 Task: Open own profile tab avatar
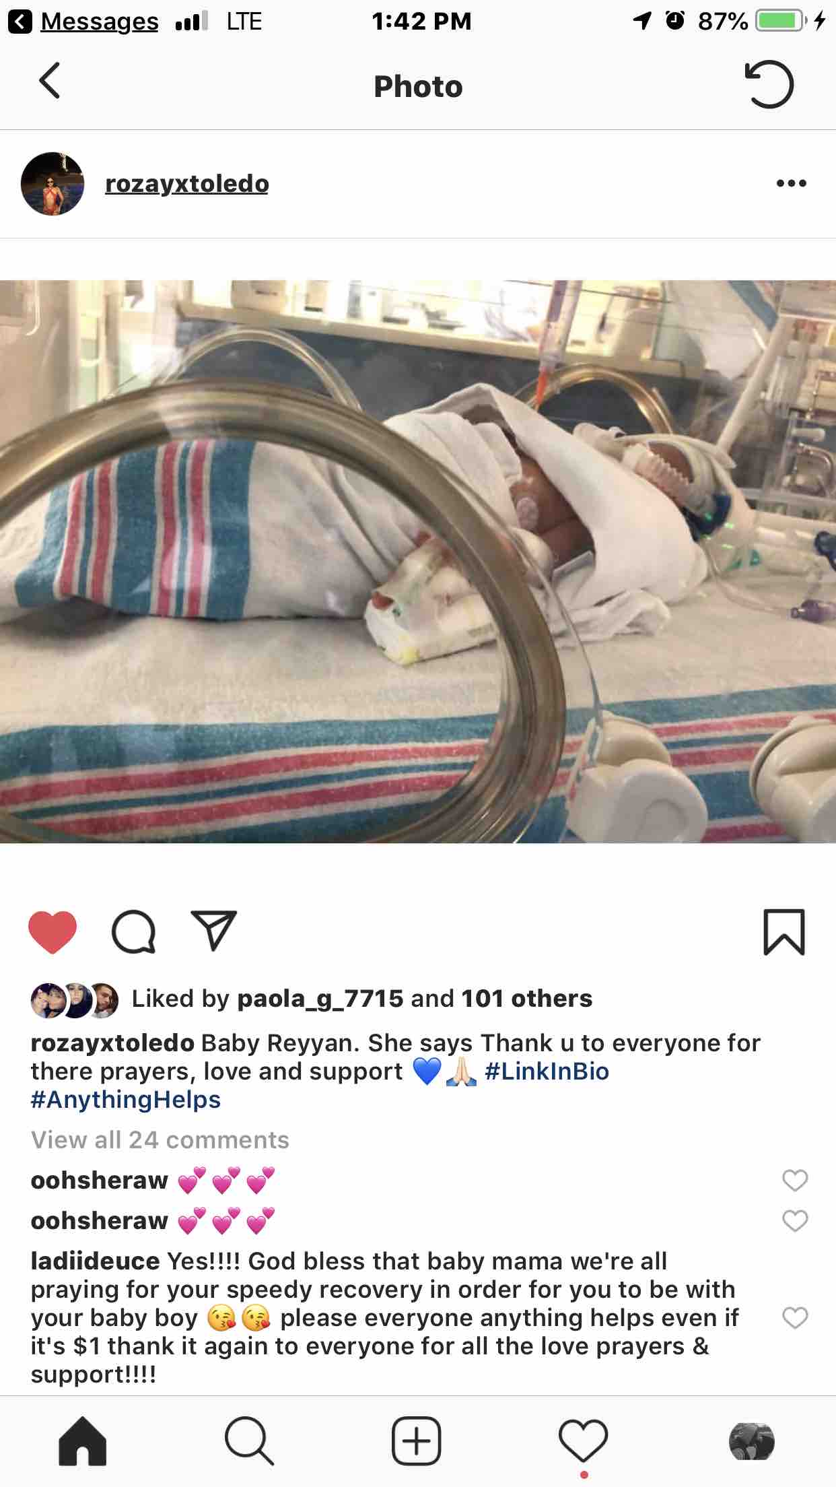point(752,1441)
